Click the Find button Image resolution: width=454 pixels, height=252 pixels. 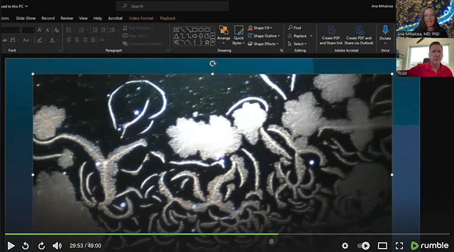pyautogui.click(x=294, y=27)
